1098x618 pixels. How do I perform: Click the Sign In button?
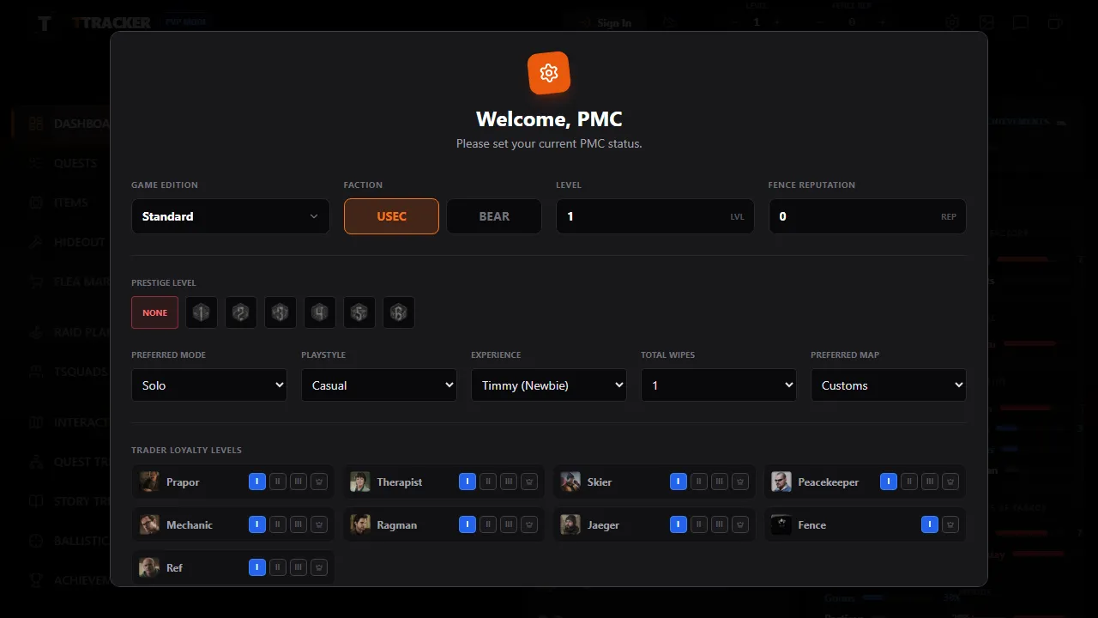coord(606,22)
